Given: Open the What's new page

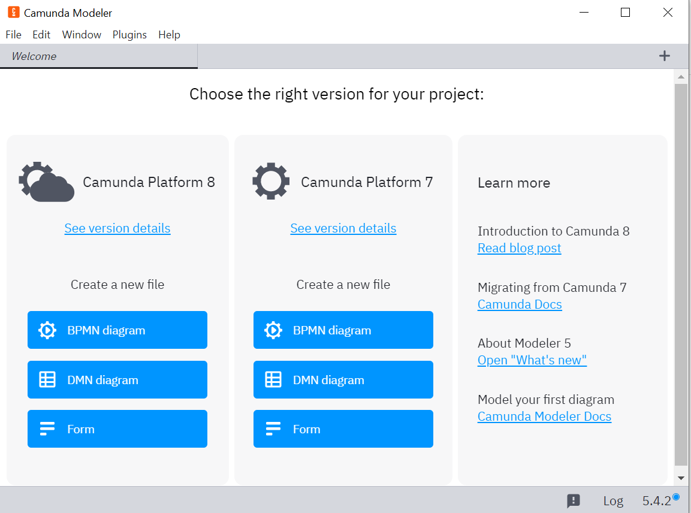Looking at the screenshot, I should pos(532,360).
